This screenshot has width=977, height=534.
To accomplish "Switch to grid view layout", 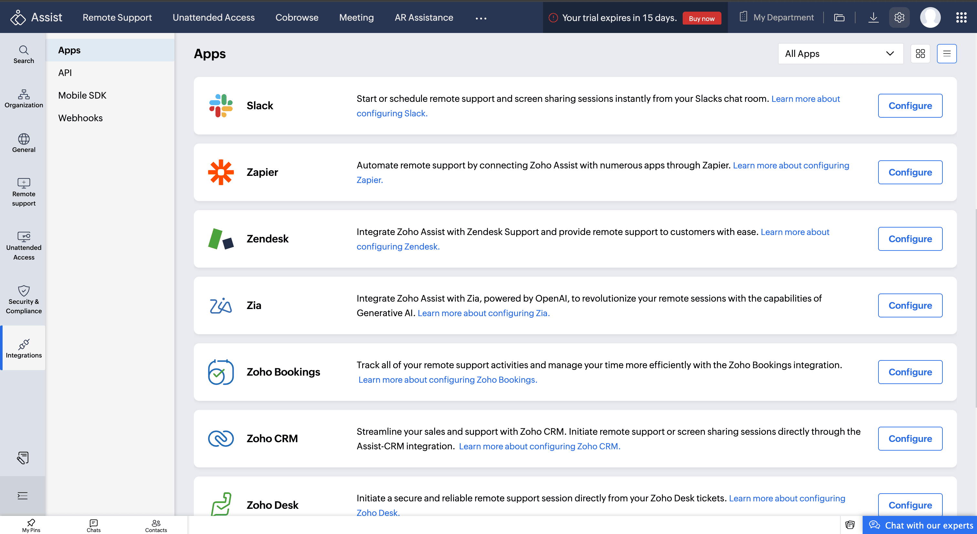I will click(x=920, y=54).
